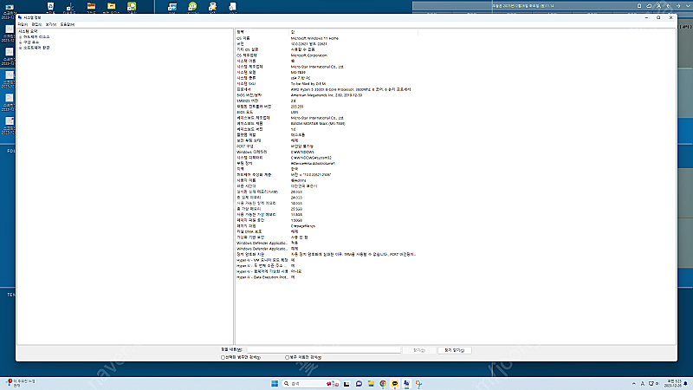This screenshot has height=390, width=693.
Task: Click the search text input field
Action: pos(323,350)
